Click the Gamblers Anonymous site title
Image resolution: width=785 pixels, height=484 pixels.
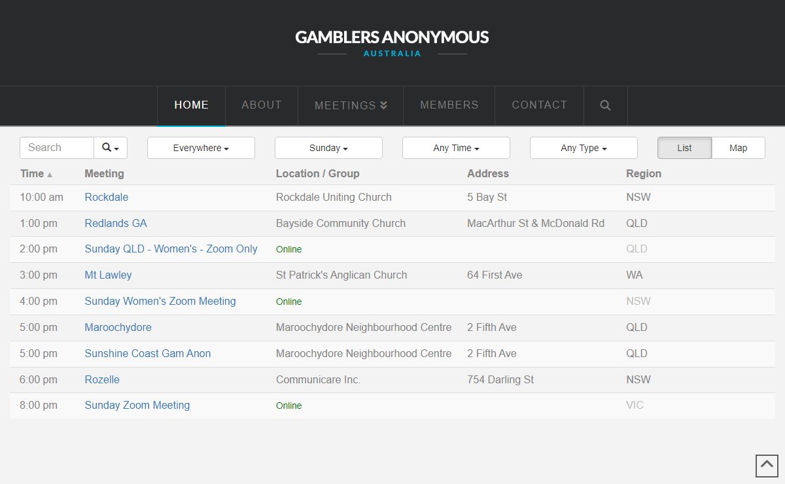click(x=392, y=37)
